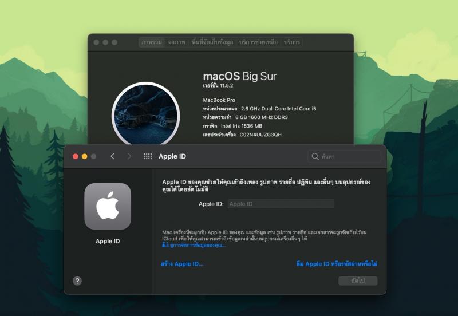Image resolution: width=458 pixels, height=316 pixels.
Task: Click the back arrow in Apple ID window
Action: tap(112, 156)
